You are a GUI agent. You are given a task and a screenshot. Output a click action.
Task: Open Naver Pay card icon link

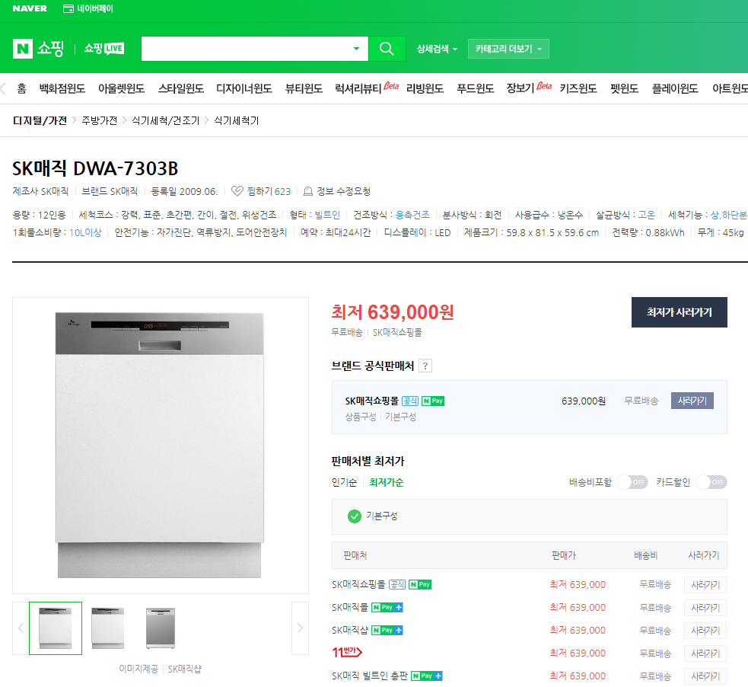(88, 8)
